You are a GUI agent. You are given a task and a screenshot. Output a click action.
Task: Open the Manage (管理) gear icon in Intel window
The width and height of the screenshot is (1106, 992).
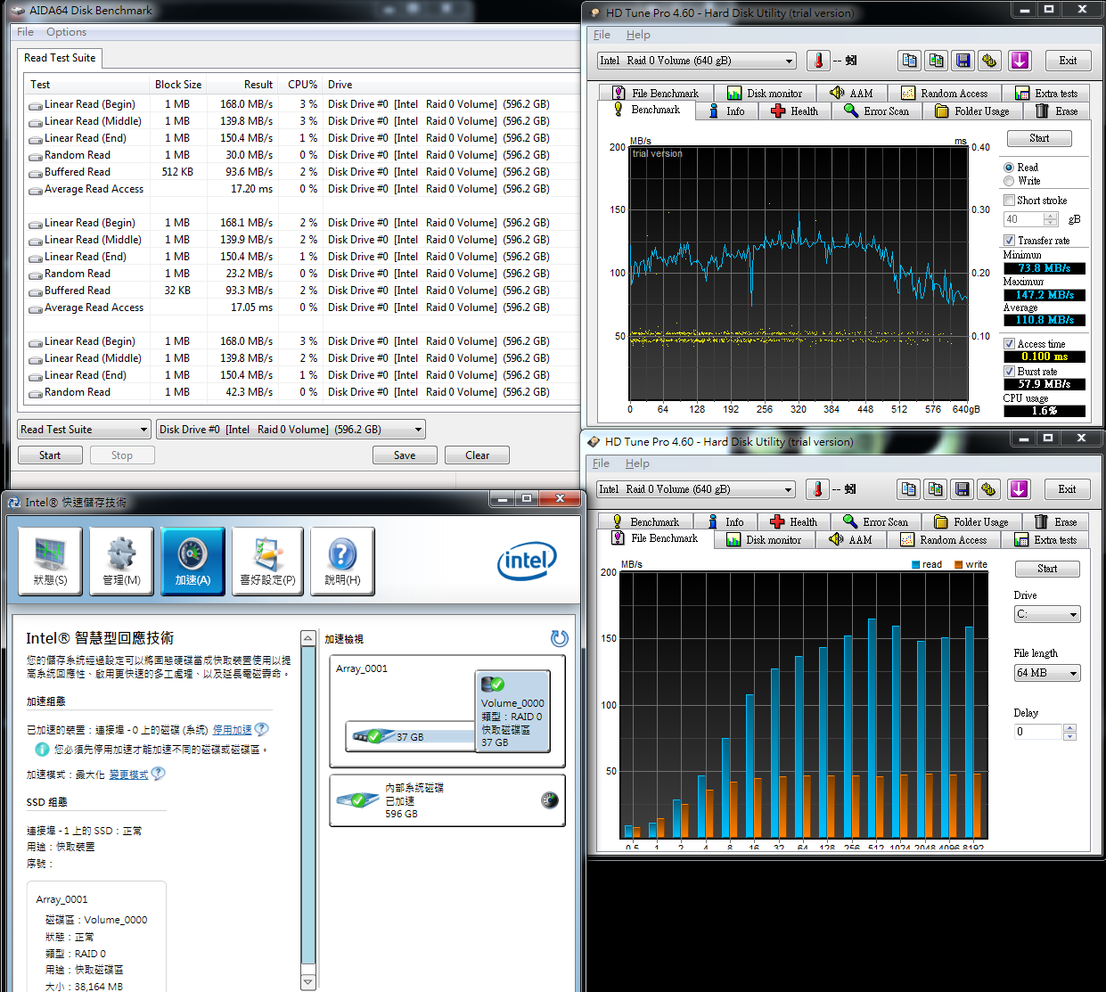click(121, 561)
